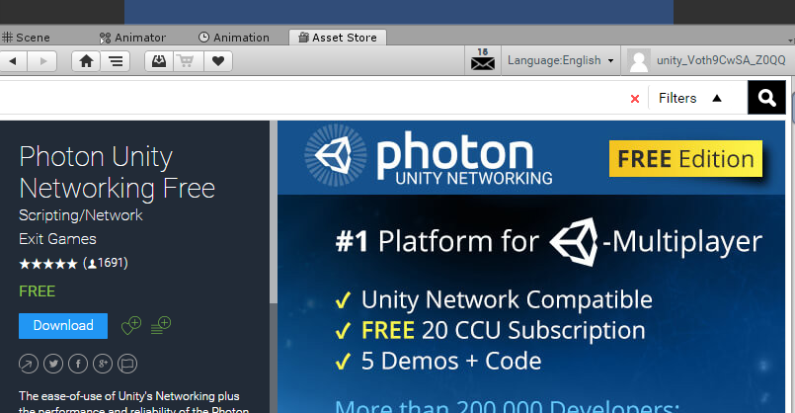Viewport: 795px width, 413px height.
Task: Open the download manager tray icon
Action: (x=159, y=61)
